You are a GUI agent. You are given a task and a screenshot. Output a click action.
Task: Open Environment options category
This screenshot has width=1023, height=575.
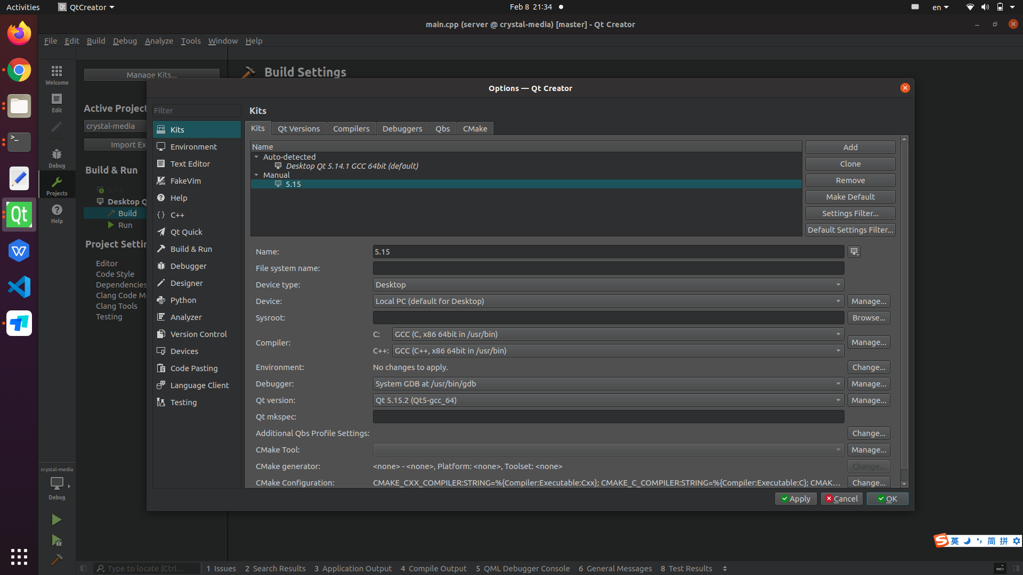tap(197, 147)
